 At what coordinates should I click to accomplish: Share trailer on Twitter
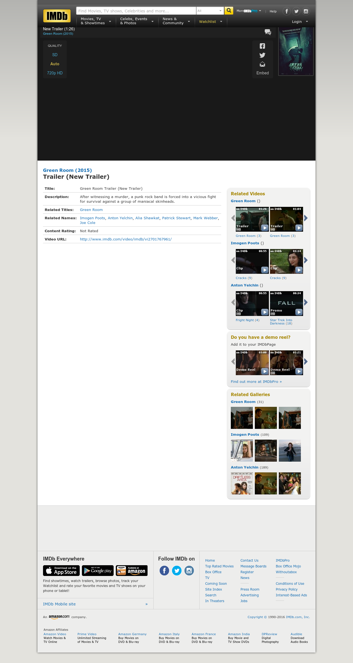coord(263,55)
